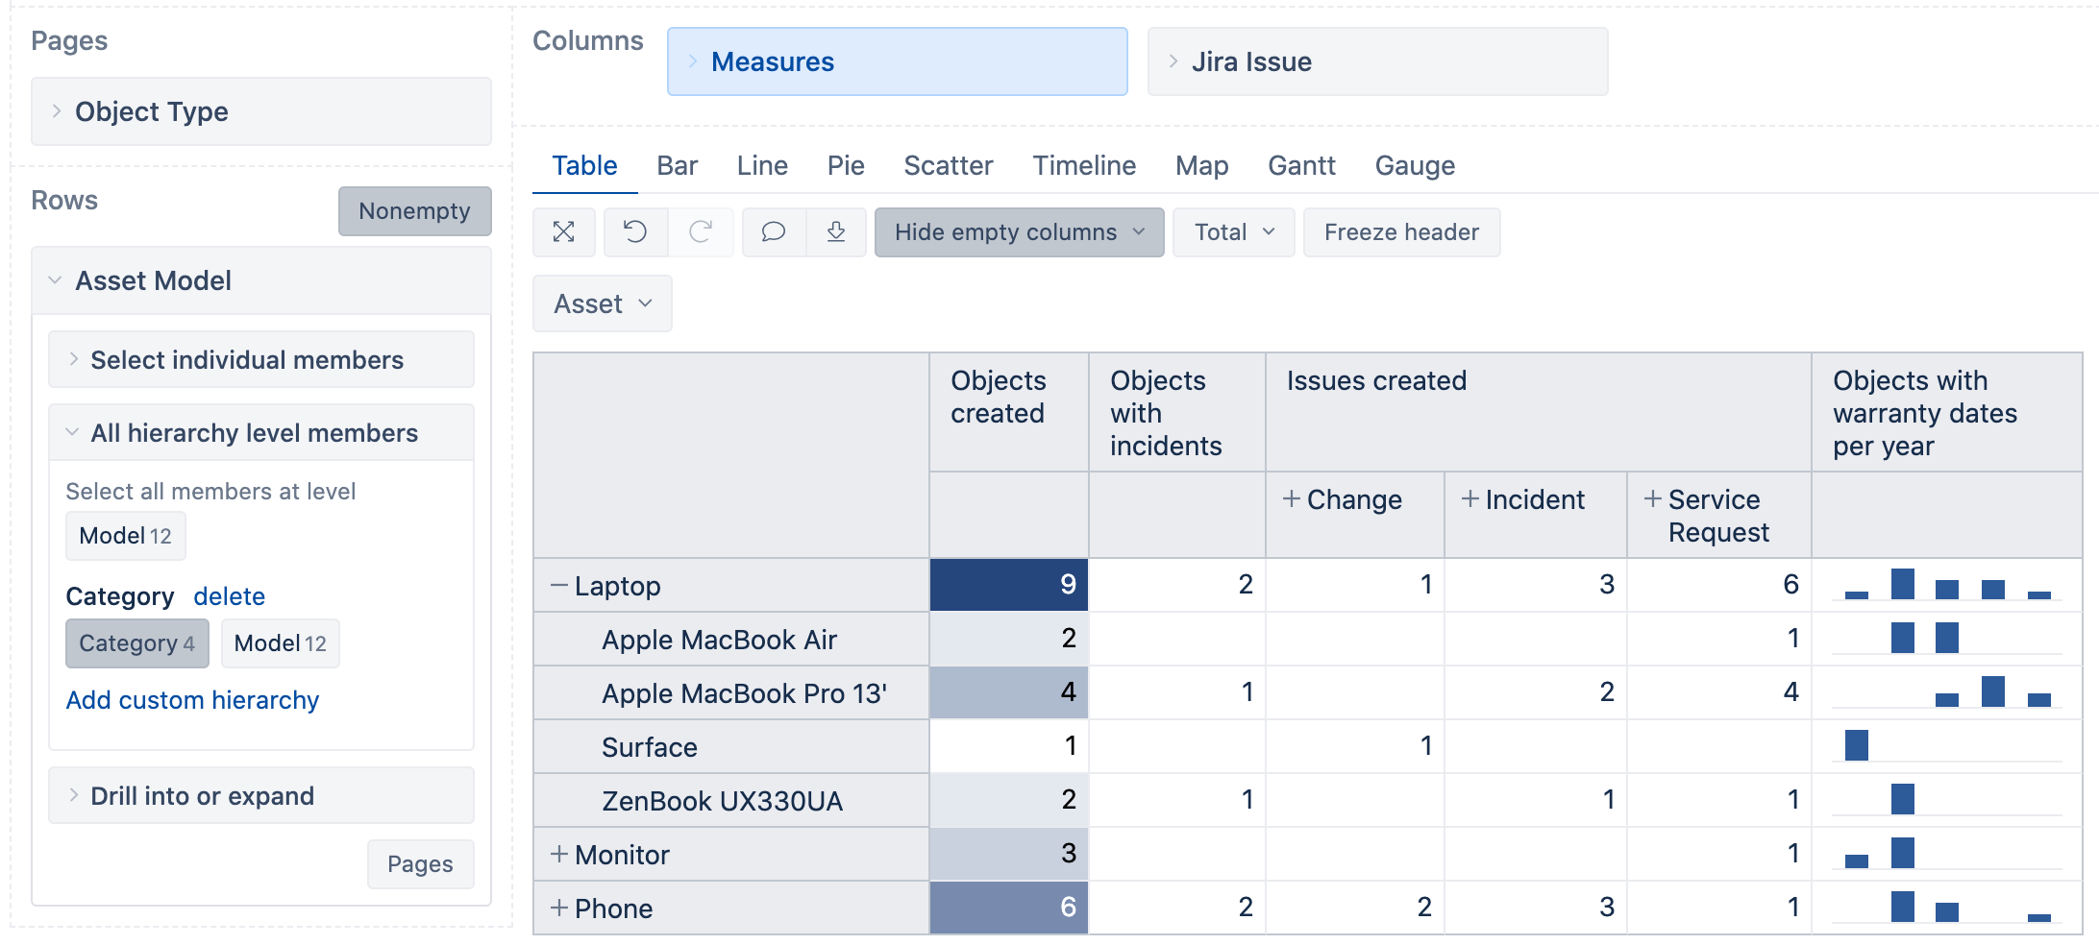Click the export download icon
This screenshot has width=2099, height=945.
[x=836, y=232]
